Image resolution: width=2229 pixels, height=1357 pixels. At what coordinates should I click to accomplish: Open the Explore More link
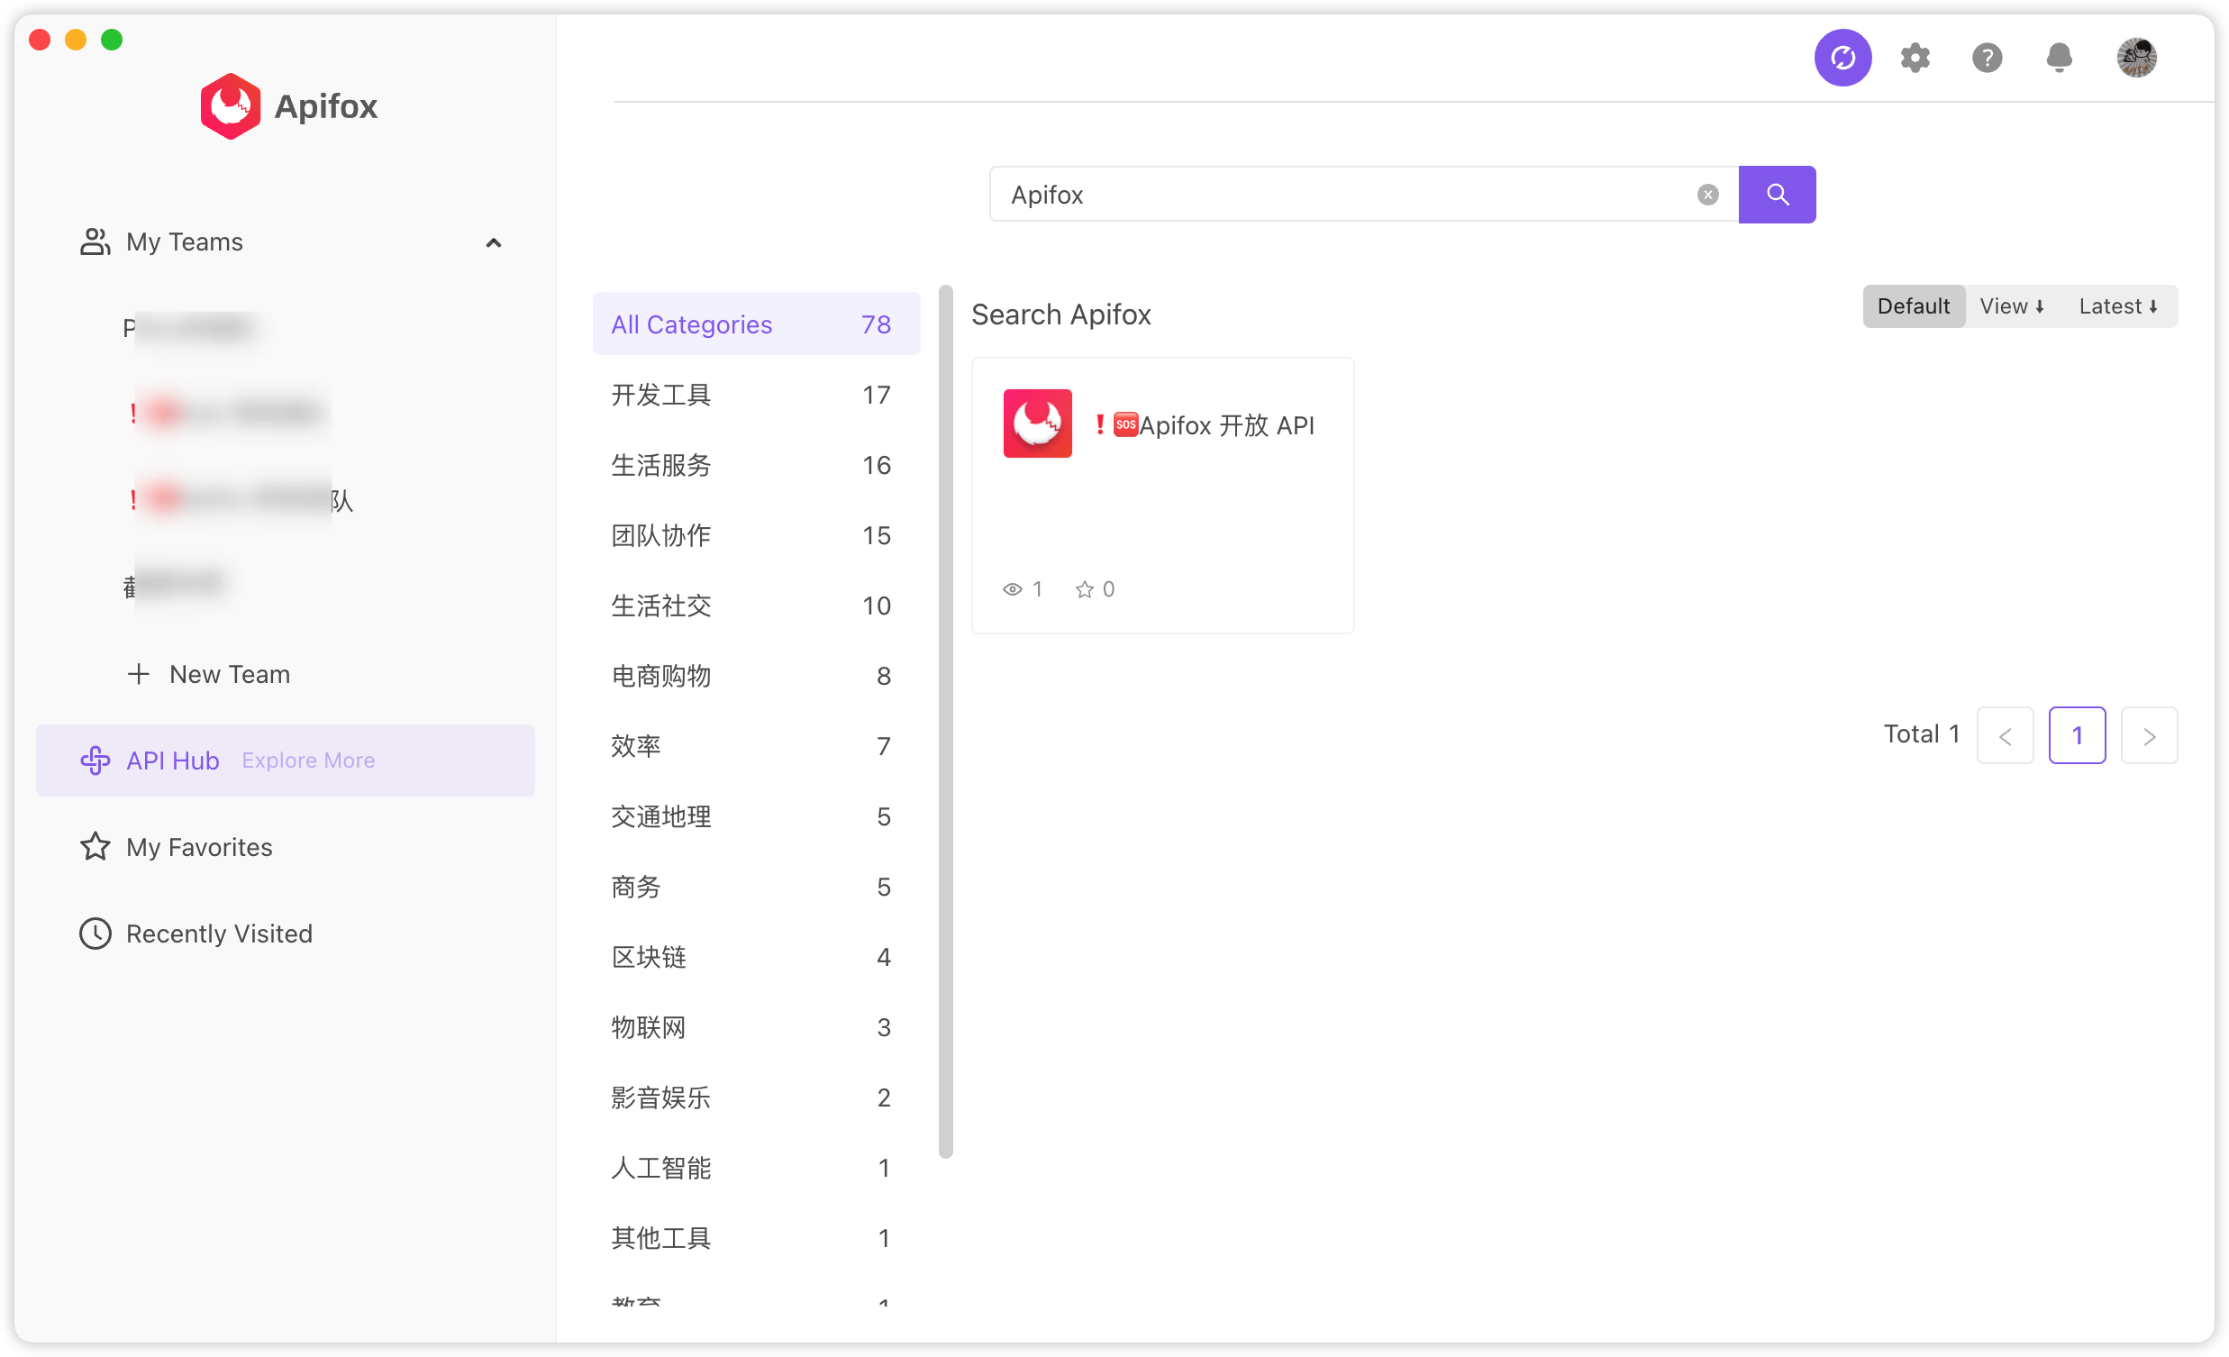[x=308, y=760]
